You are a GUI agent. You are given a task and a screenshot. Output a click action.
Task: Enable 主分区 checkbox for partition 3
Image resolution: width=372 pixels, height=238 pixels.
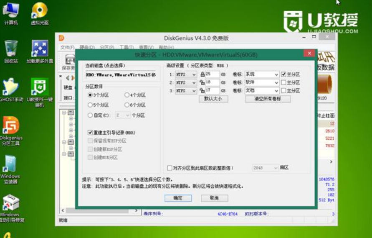pyautogui.click(x=283, y=91)
